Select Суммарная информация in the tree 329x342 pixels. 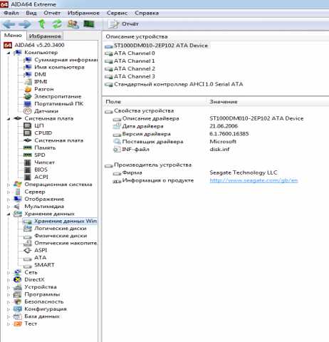point(66,60)
